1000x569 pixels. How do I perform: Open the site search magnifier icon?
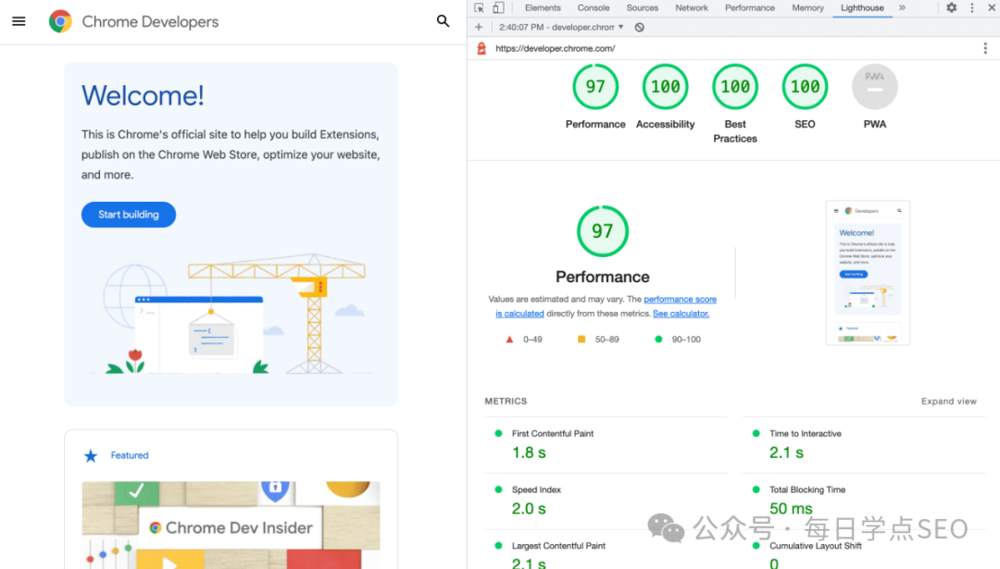coord(443,21)
